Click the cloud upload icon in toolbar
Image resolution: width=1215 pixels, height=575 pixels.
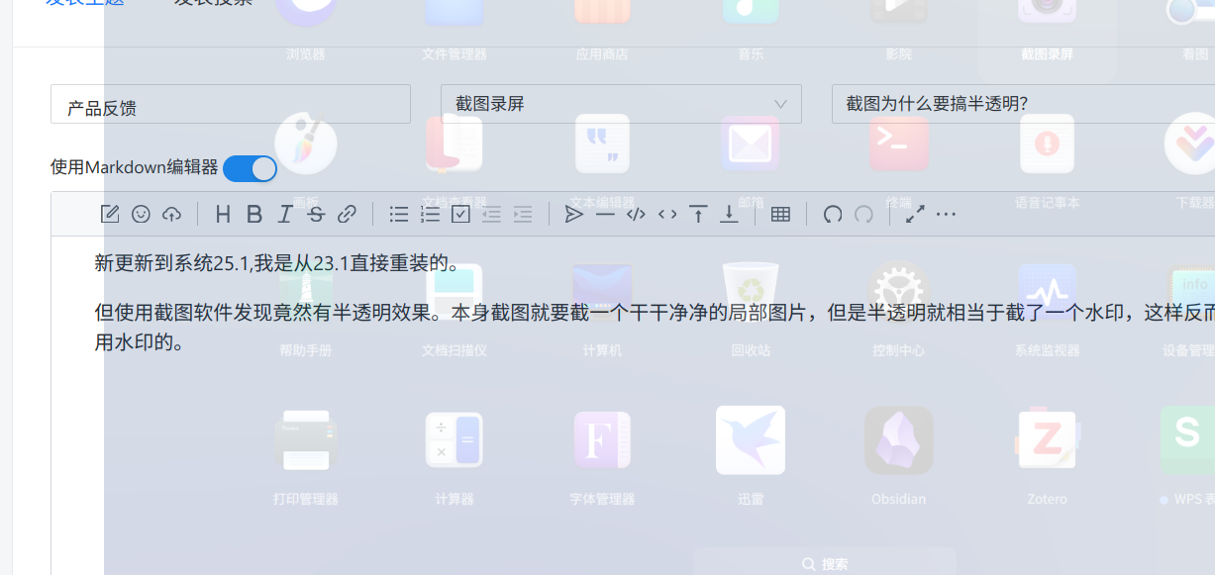pos(172,214)
